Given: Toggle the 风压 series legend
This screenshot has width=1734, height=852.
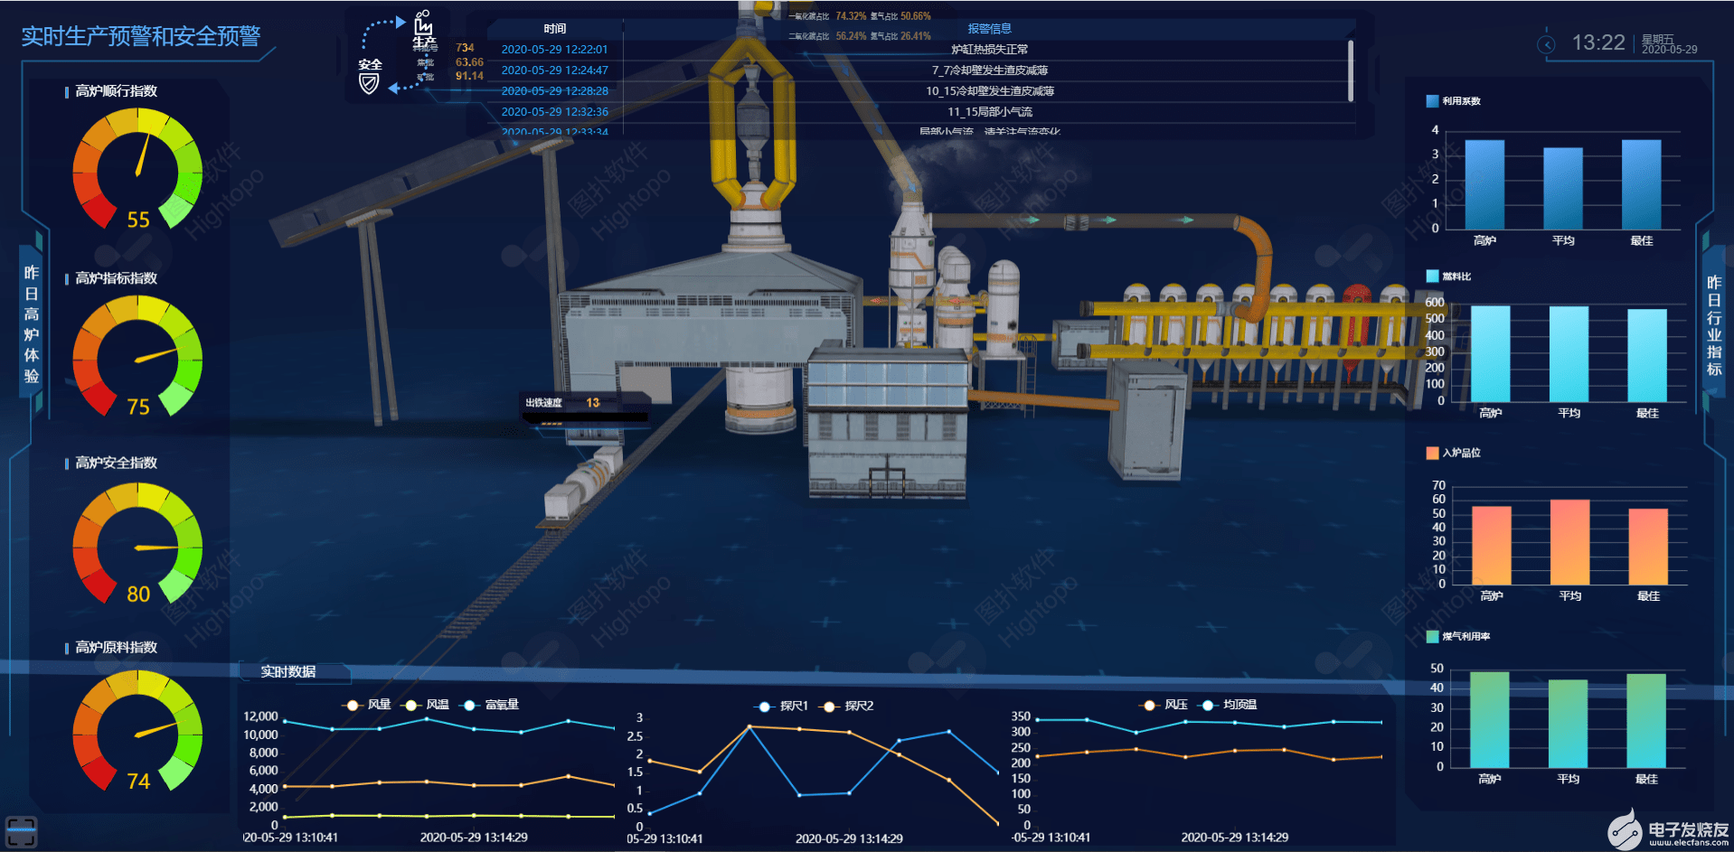Looking at the screenshot, I should click(x=1164, y=705).
